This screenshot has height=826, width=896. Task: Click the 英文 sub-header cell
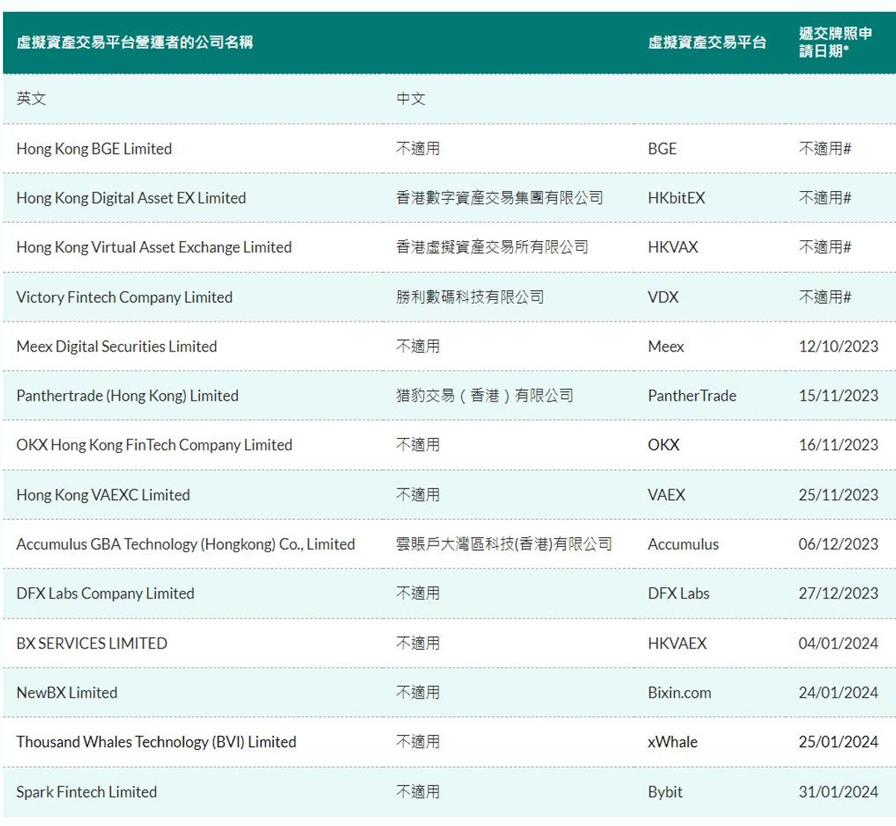(31, 98)
